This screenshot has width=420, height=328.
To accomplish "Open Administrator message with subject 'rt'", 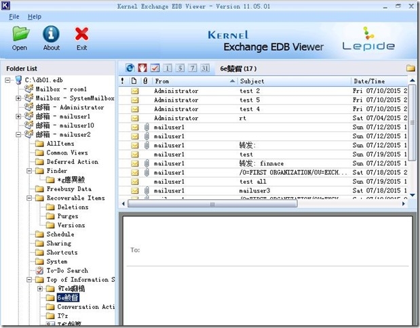I will (263, 118).
